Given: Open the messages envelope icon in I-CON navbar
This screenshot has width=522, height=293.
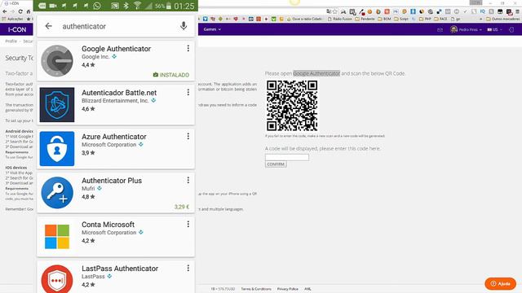Looking at the screenshot, I should click(440, 29).
